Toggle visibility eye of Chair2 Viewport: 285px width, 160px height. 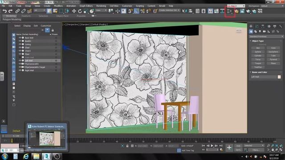coord(20,51)
